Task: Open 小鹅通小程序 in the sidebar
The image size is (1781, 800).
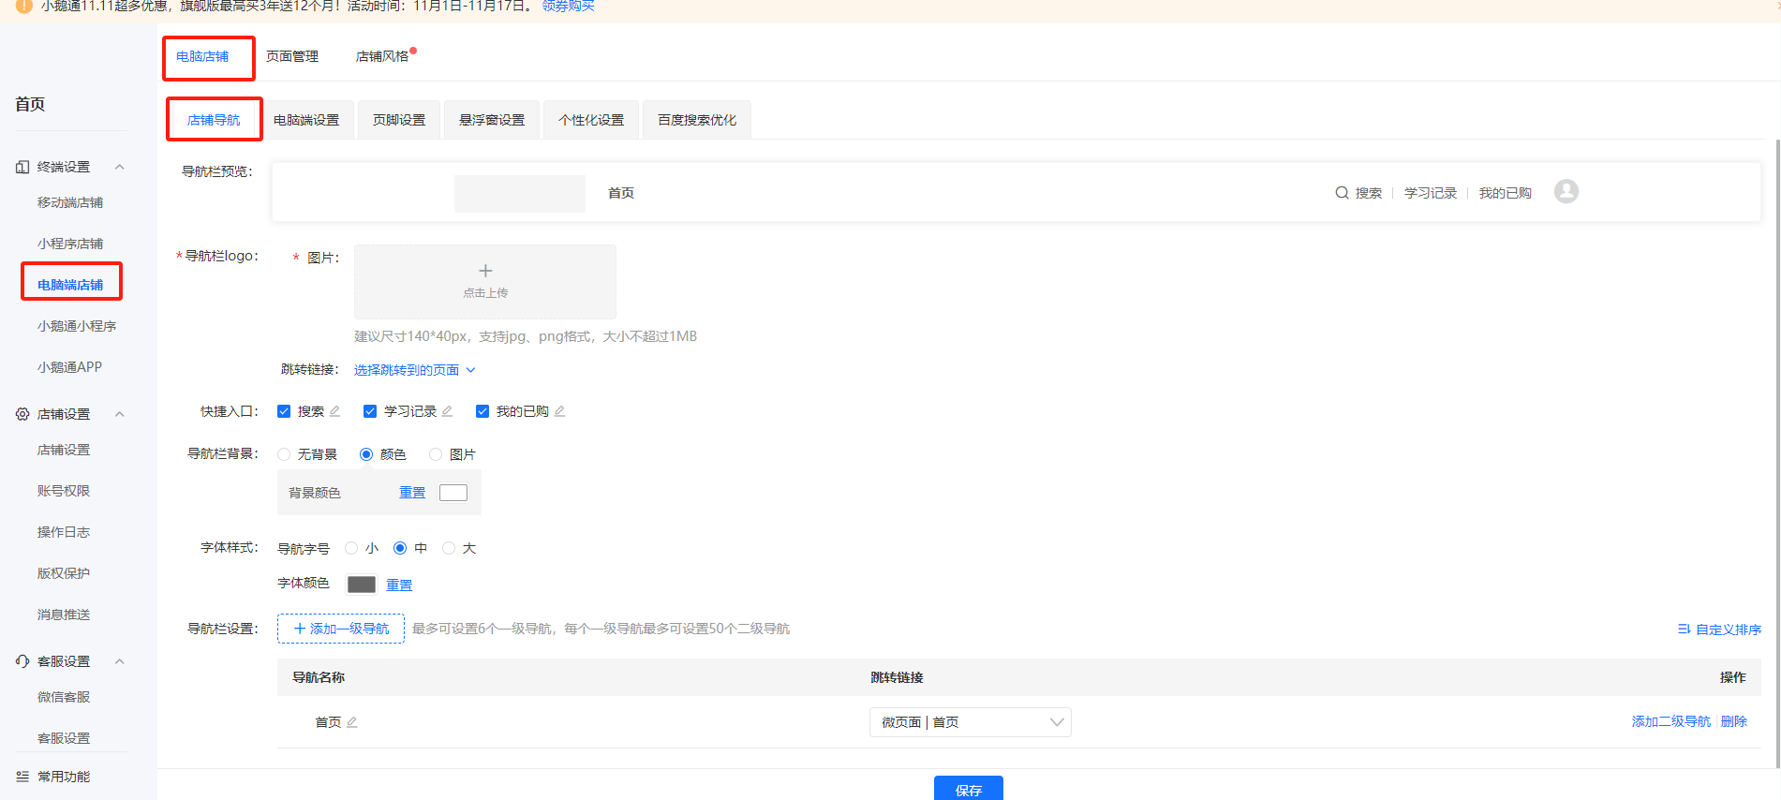Action: (77, 326)
